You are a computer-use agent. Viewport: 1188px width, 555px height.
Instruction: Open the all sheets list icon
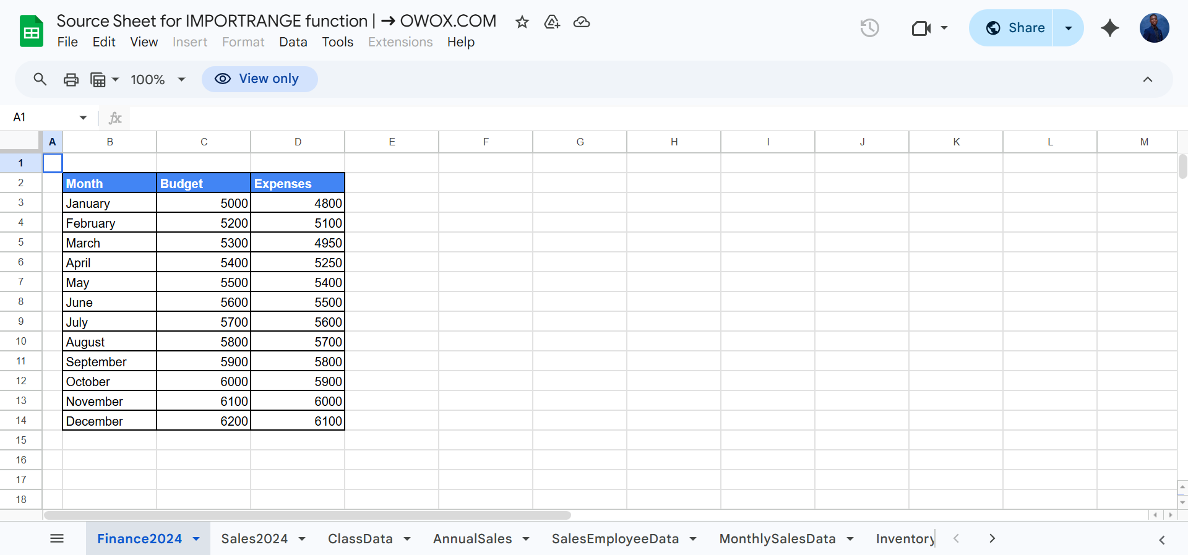click(x=57, y=538)
